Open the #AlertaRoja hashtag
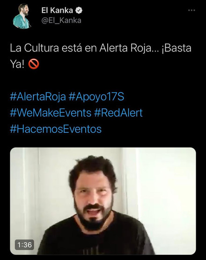The width and height of the screenshot is (206, 260). click(x=38, y=97)
